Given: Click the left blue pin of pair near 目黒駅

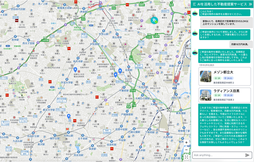Looking at the screenshot, I should point(115,74).
